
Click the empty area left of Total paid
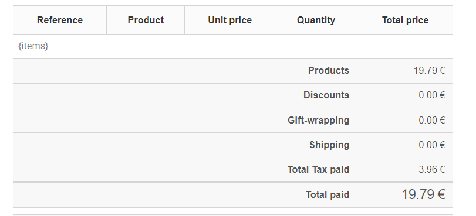click(158, 195)
